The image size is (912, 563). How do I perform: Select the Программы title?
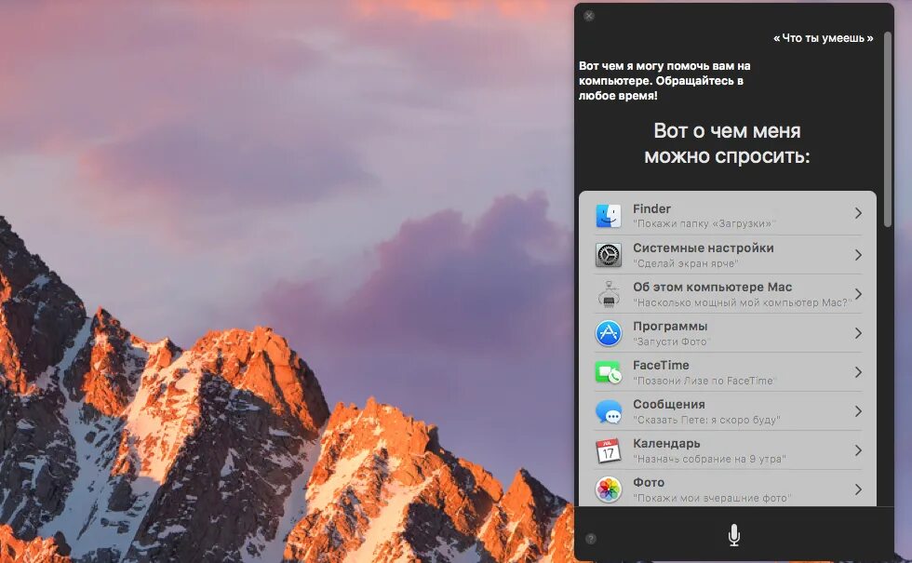click(670, 326)
